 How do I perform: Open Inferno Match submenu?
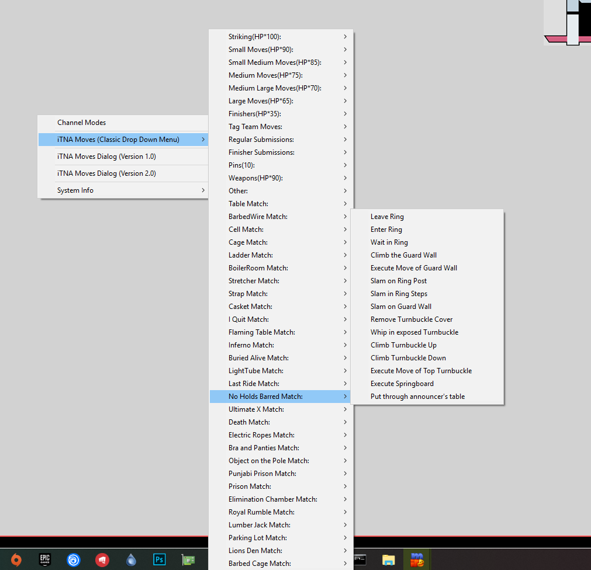[281, 345]
